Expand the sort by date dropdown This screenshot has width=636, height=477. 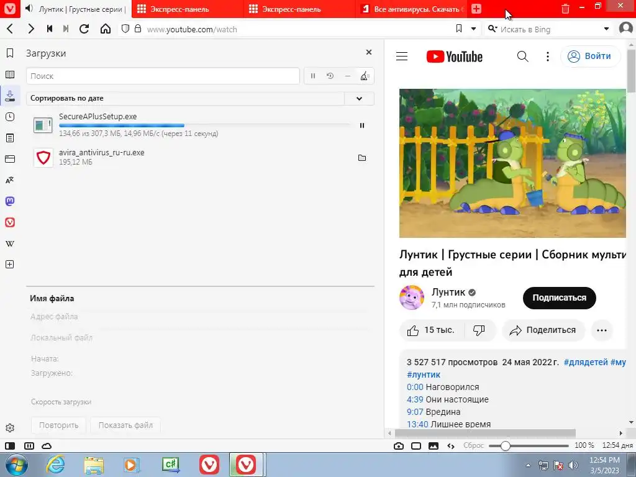click(359, 98)
